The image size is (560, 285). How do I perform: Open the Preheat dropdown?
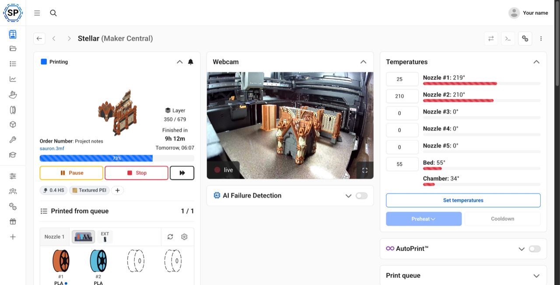423,219
